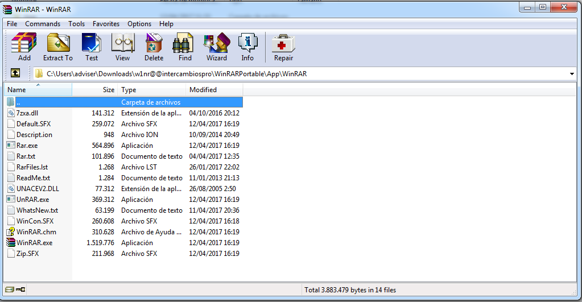The width and height of the screenshot is (582, 302).
Task: Select the WinRAR.exe books icon
Action: [x=11, y=242]
